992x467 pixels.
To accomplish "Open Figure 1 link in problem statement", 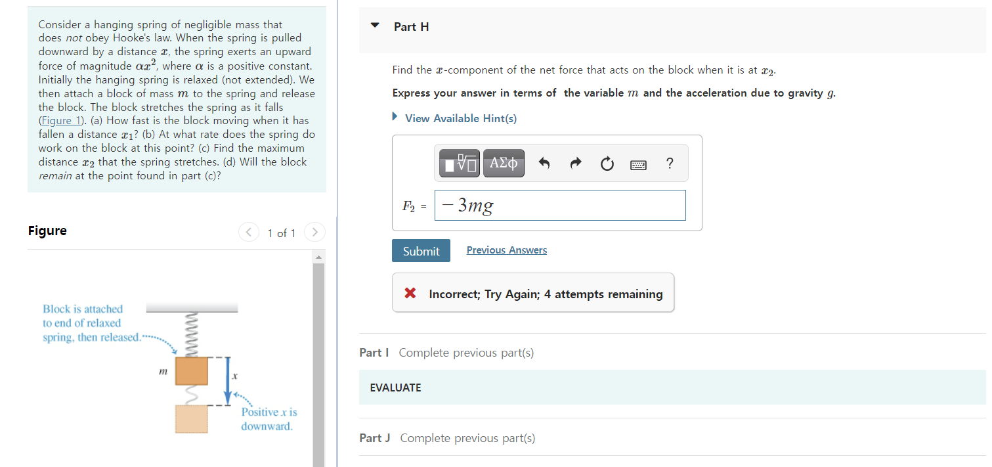I will [x=60, y=120].
